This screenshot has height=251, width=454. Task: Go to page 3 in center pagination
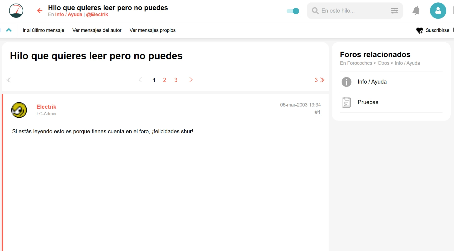[176, 80]
